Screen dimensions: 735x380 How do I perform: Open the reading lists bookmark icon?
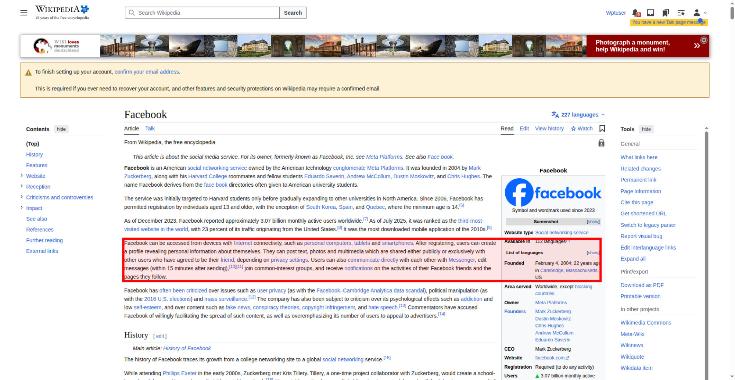click(x=666, y=13)
